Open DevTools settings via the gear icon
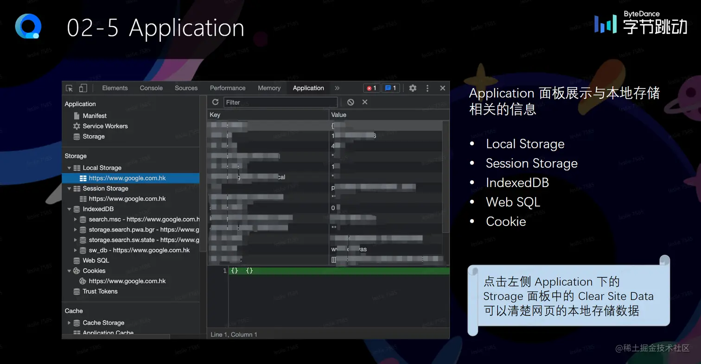Image resolution: width=701 pixels, height=364 pixels. point(413,88)
